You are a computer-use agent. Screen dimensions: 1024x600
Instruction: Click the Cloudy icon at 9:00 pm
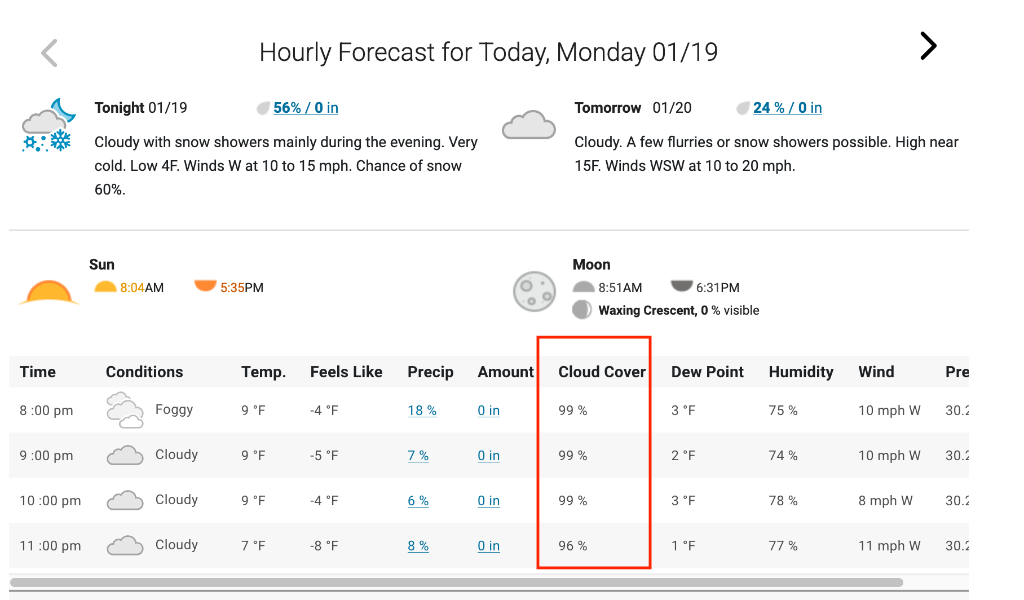[125, 455]
